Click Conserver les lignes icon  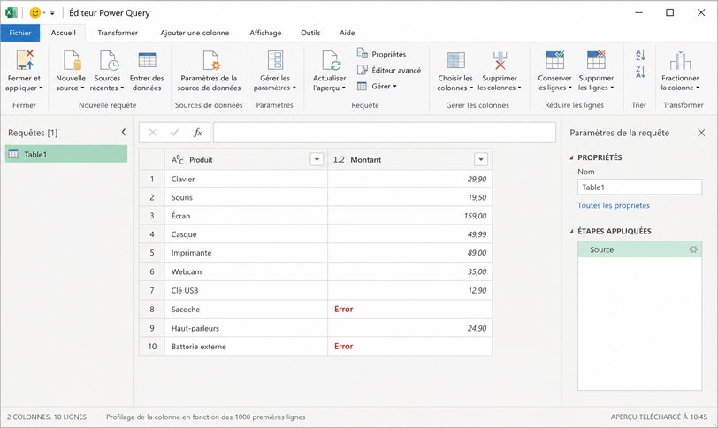point(555,60)
